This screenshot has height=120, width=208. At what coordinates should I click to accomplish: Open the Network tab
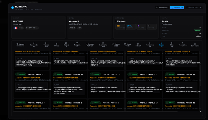138,45
